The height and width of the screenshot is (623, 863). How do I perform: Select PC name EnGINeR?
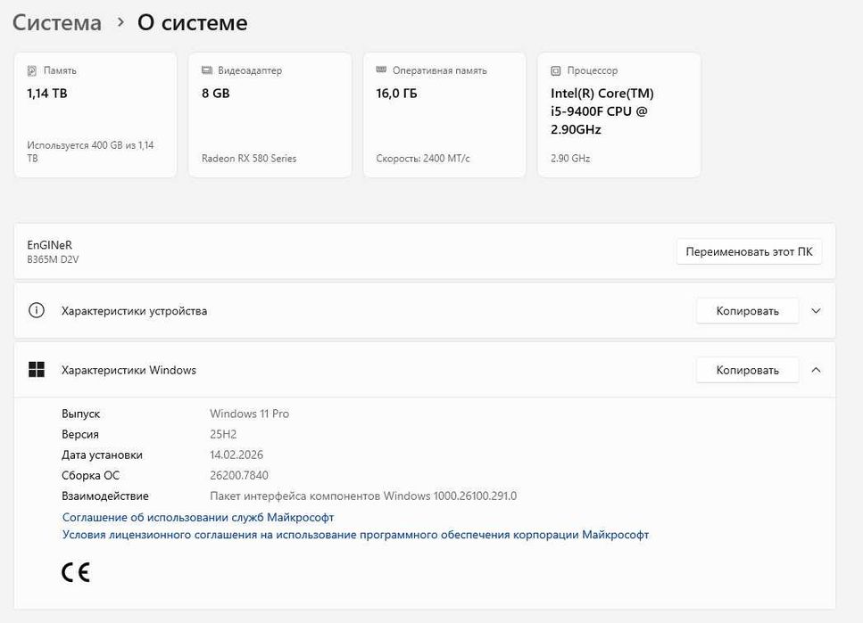pyautogui.click(x=50, y=245)
